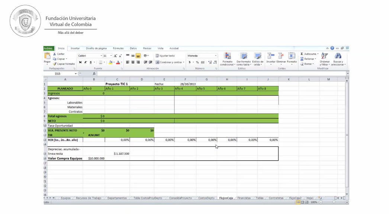The width and height of the screenshot is (389, 214).
Task: Click the zoom slider in status bar
Action: coord(334,202)
